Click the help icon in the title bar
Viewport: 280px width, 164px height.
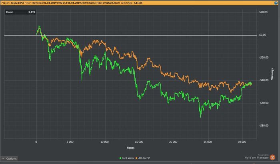point(276,3)
